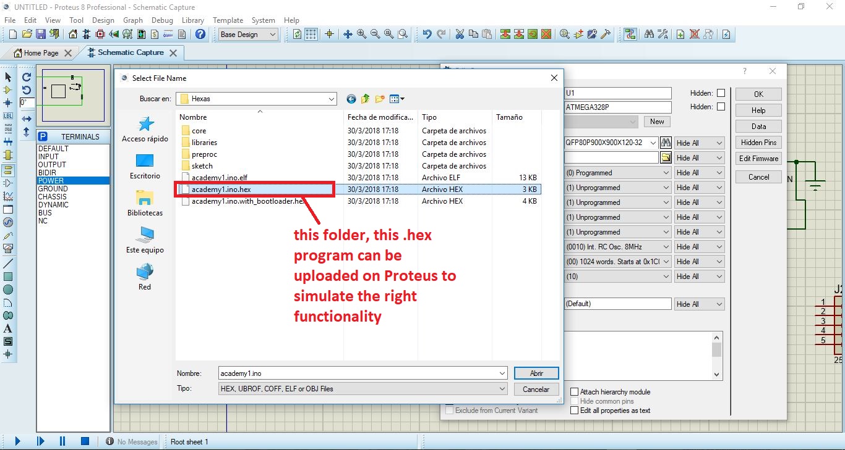
Task: Open the File menu
Action: (x=10, y=20)
